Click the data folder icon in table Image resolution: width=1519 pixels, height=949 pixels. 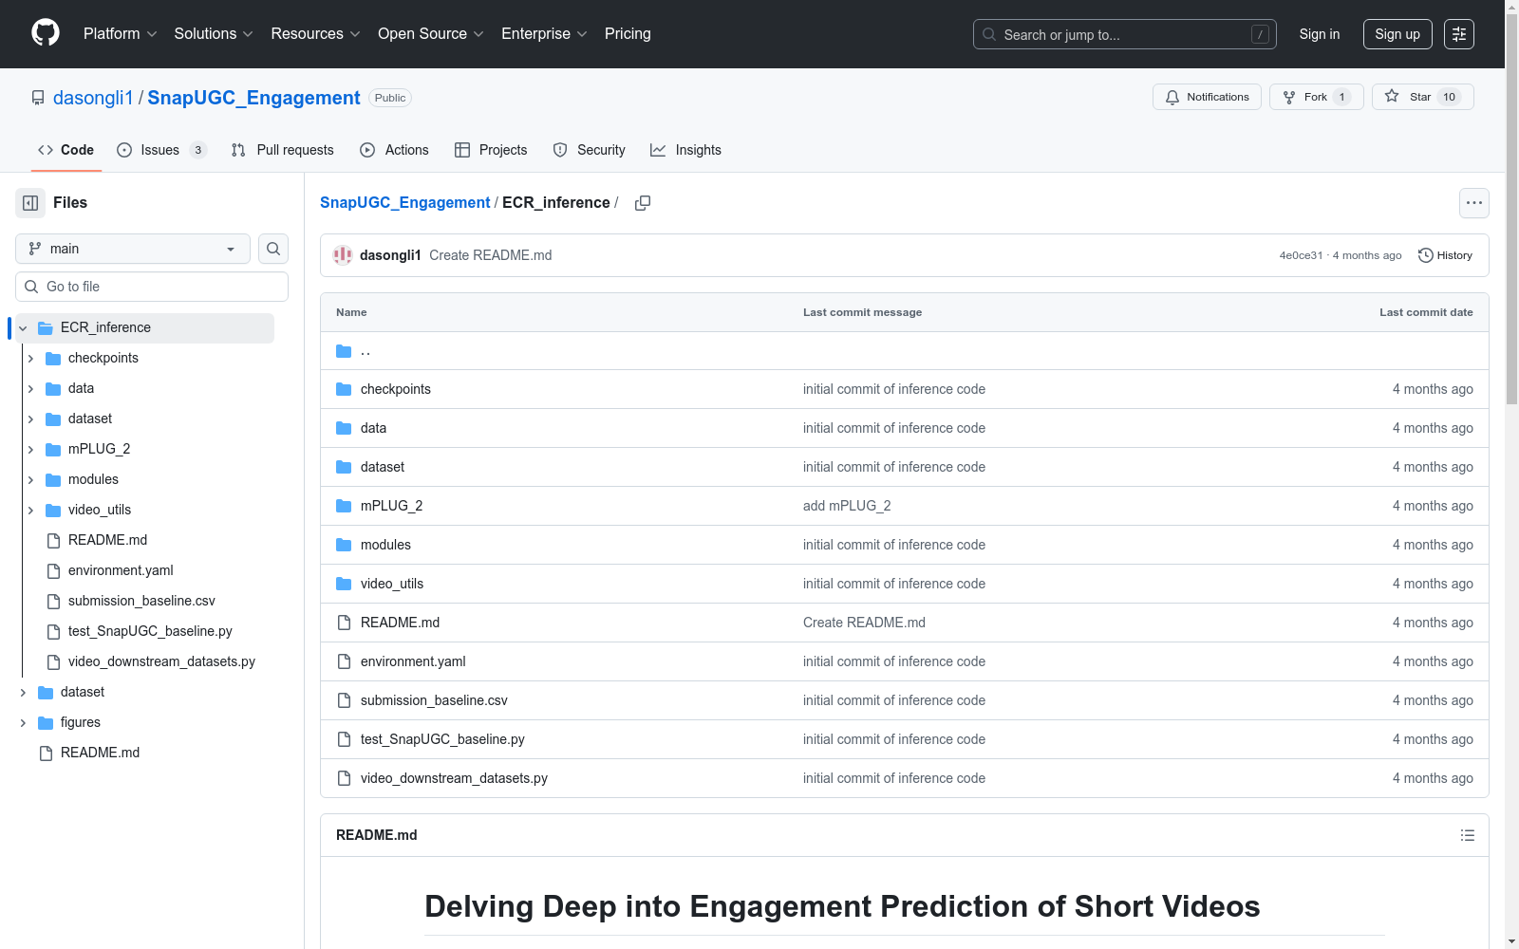click(x=344, y=428)
